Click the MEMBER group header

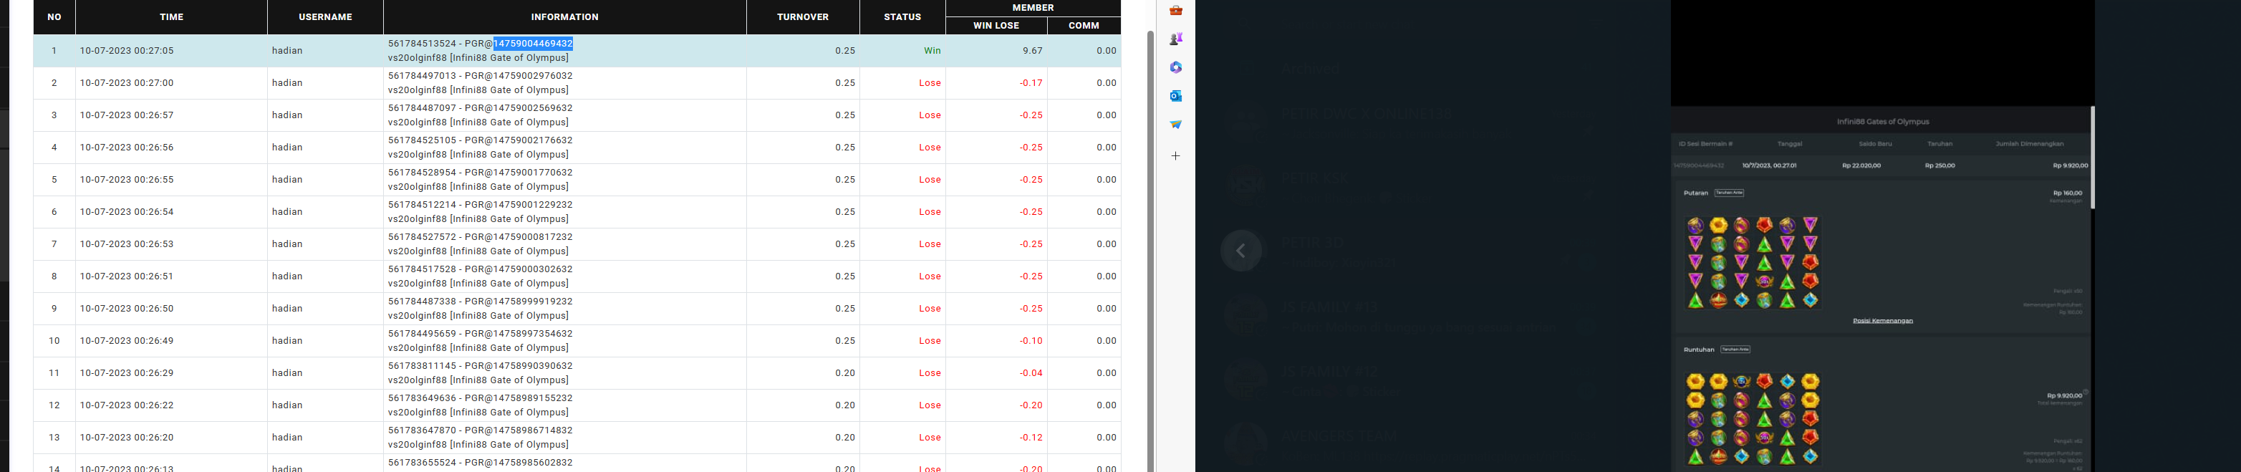pos(1033,8)
